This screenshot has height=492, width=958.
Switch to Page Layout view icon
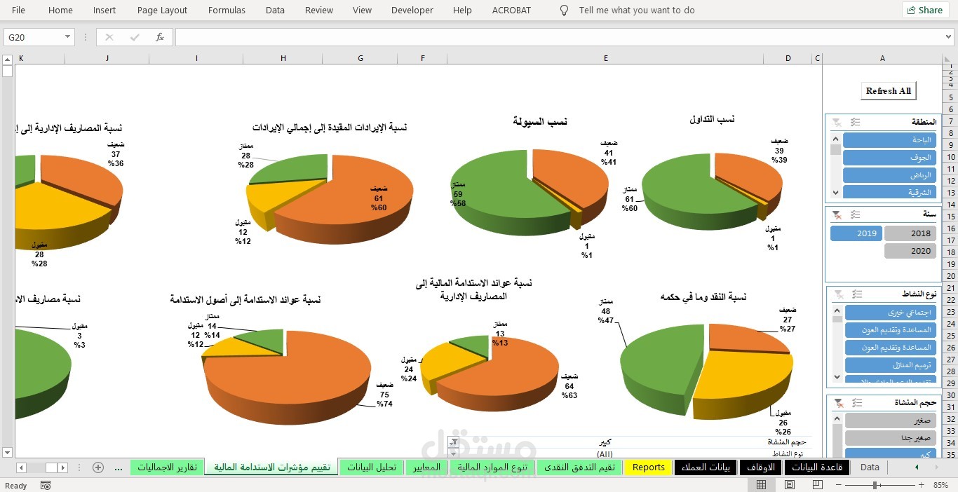click(790, 485)
